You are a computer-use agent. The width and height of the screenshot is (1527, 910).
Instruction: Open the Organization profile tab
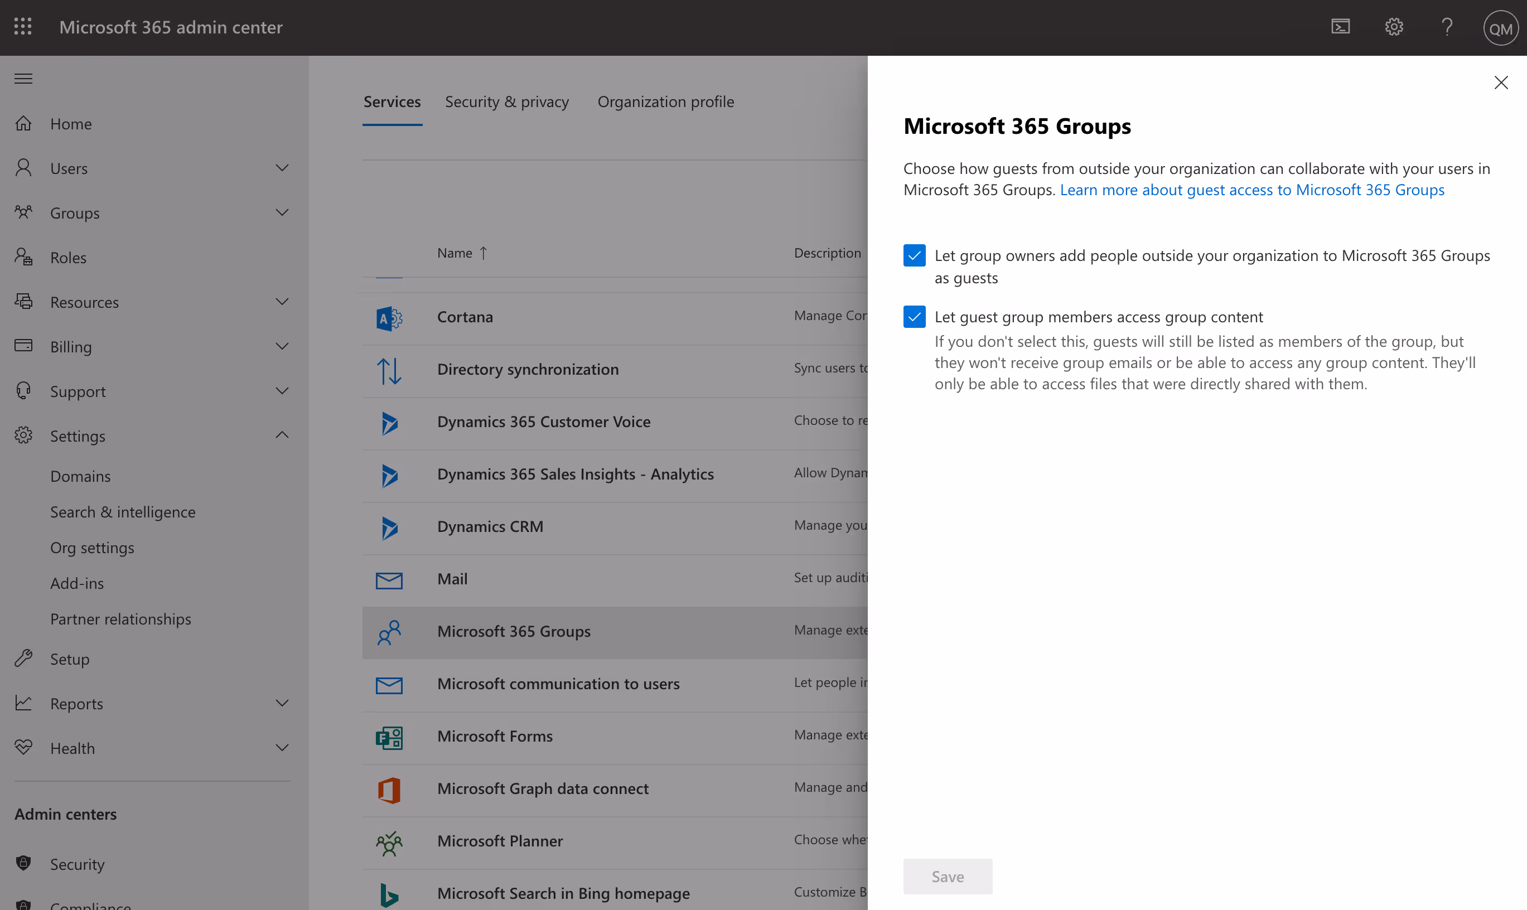pos(665,101)
